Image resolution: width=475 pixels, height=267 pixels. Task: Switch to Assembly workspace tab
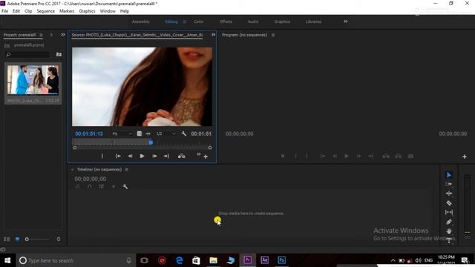tap(141, 22)
